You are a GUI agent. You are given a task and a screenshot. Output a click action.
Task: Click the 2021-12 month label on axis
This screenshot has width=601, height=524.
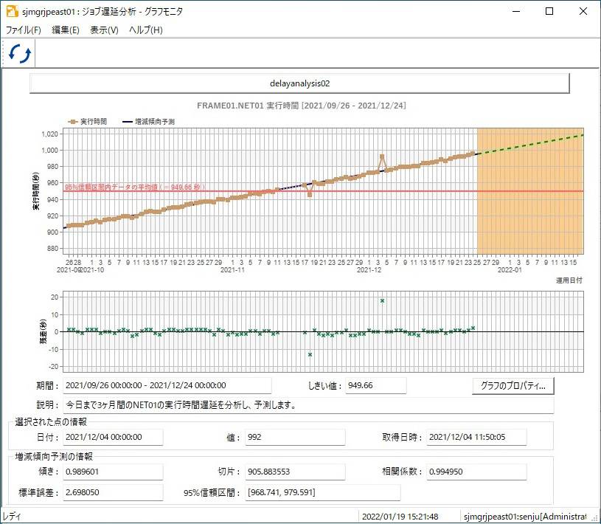(x=369, y=270)
